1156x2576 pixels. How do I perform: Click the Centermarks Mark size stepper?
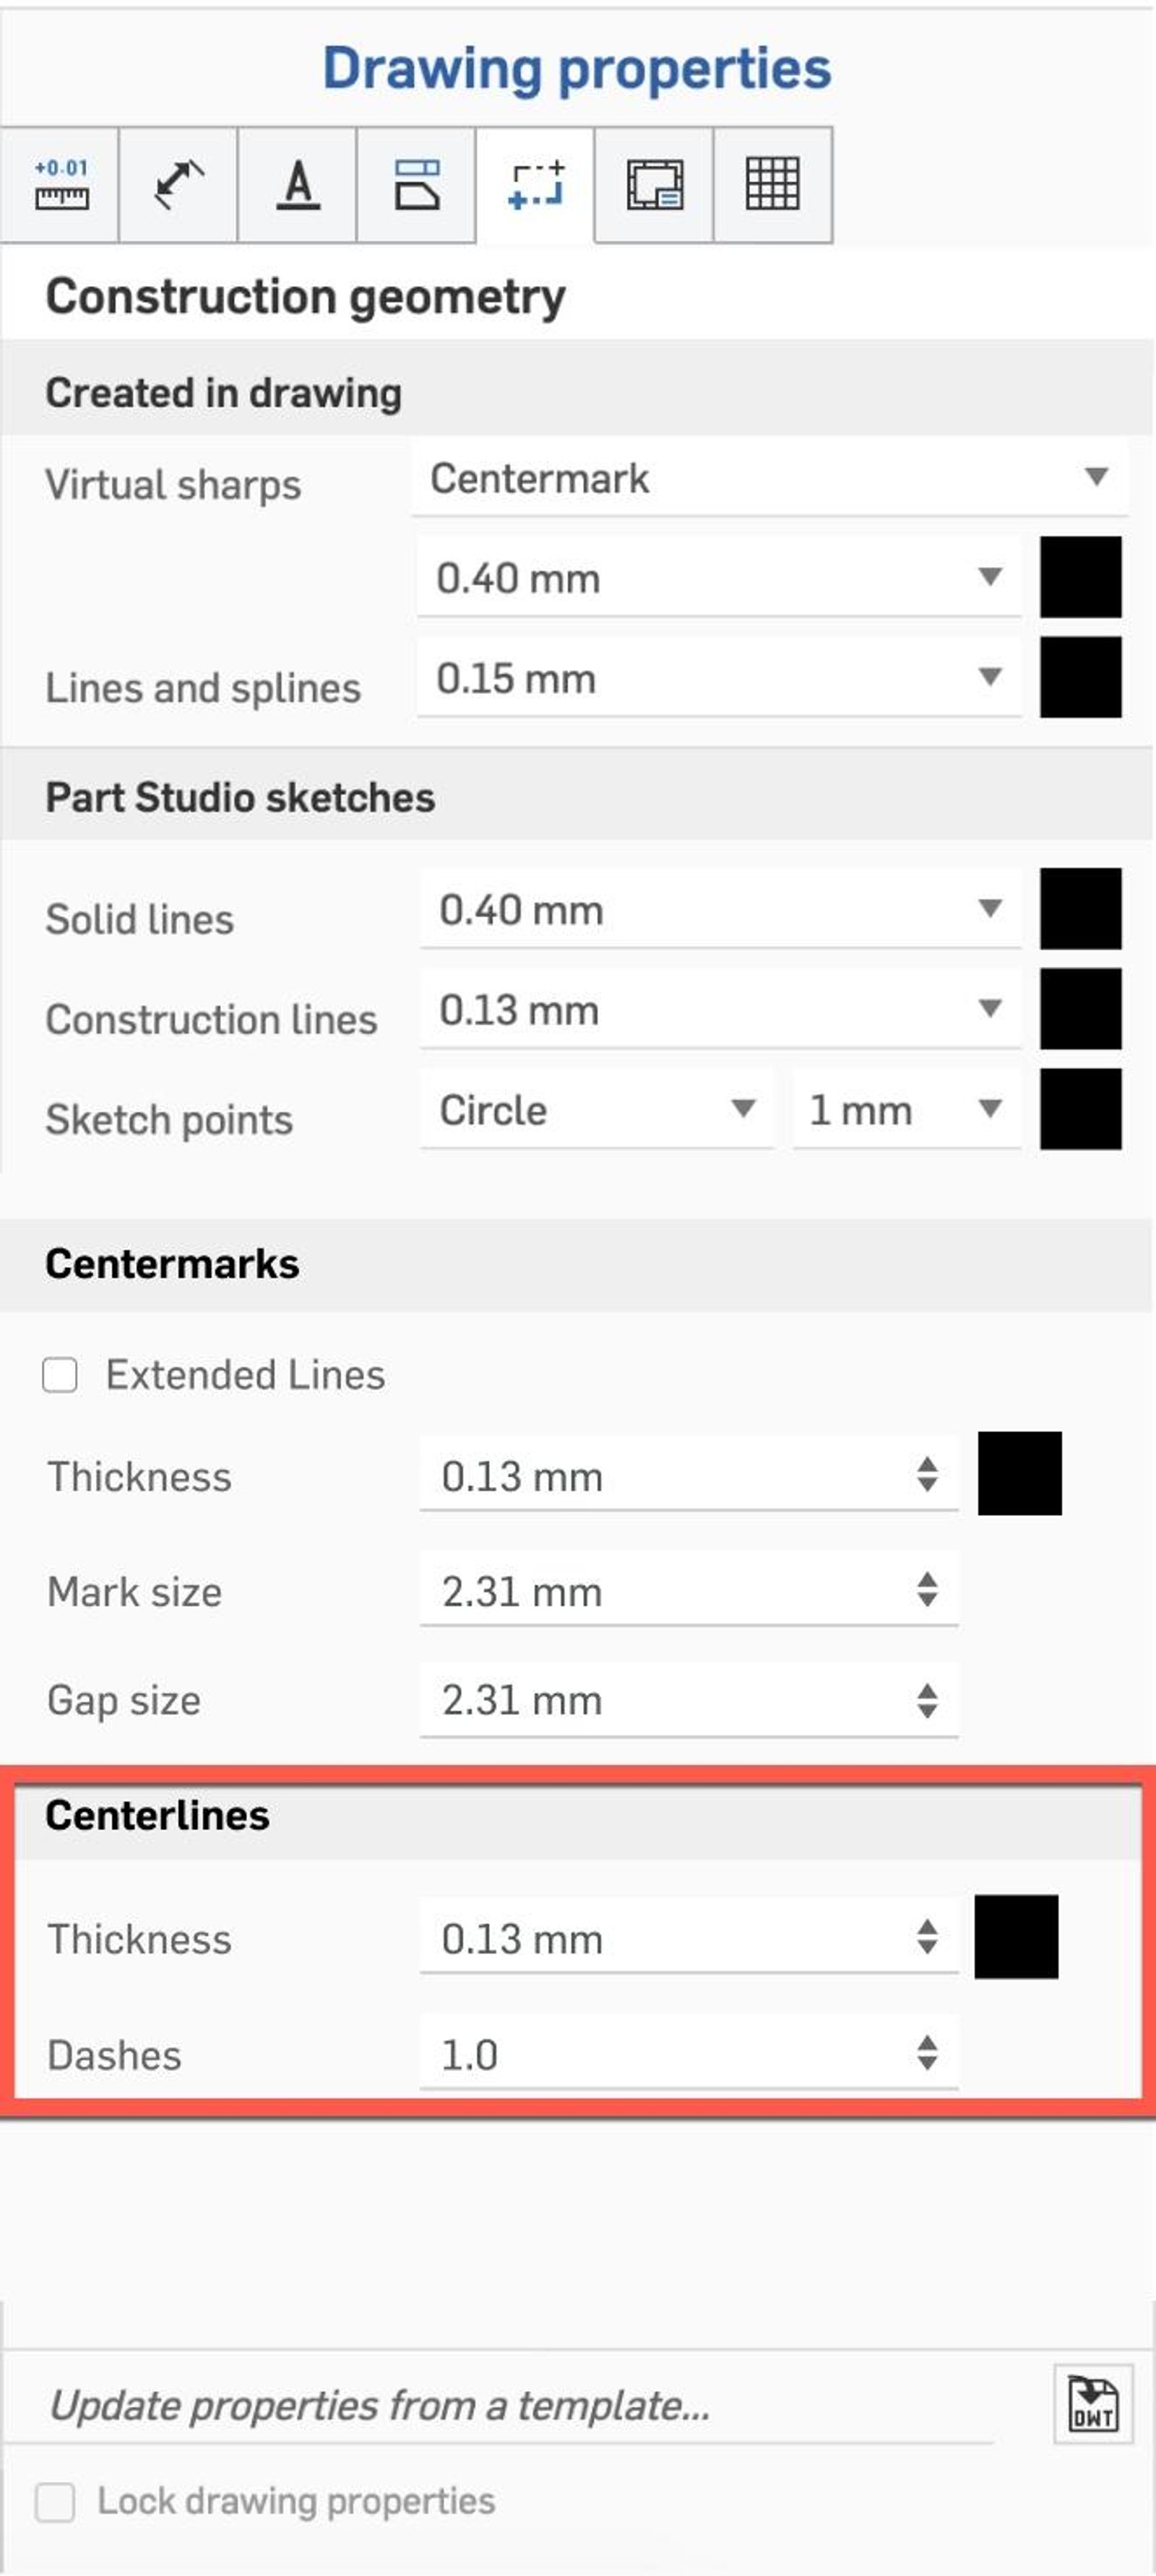[927, 1590]
